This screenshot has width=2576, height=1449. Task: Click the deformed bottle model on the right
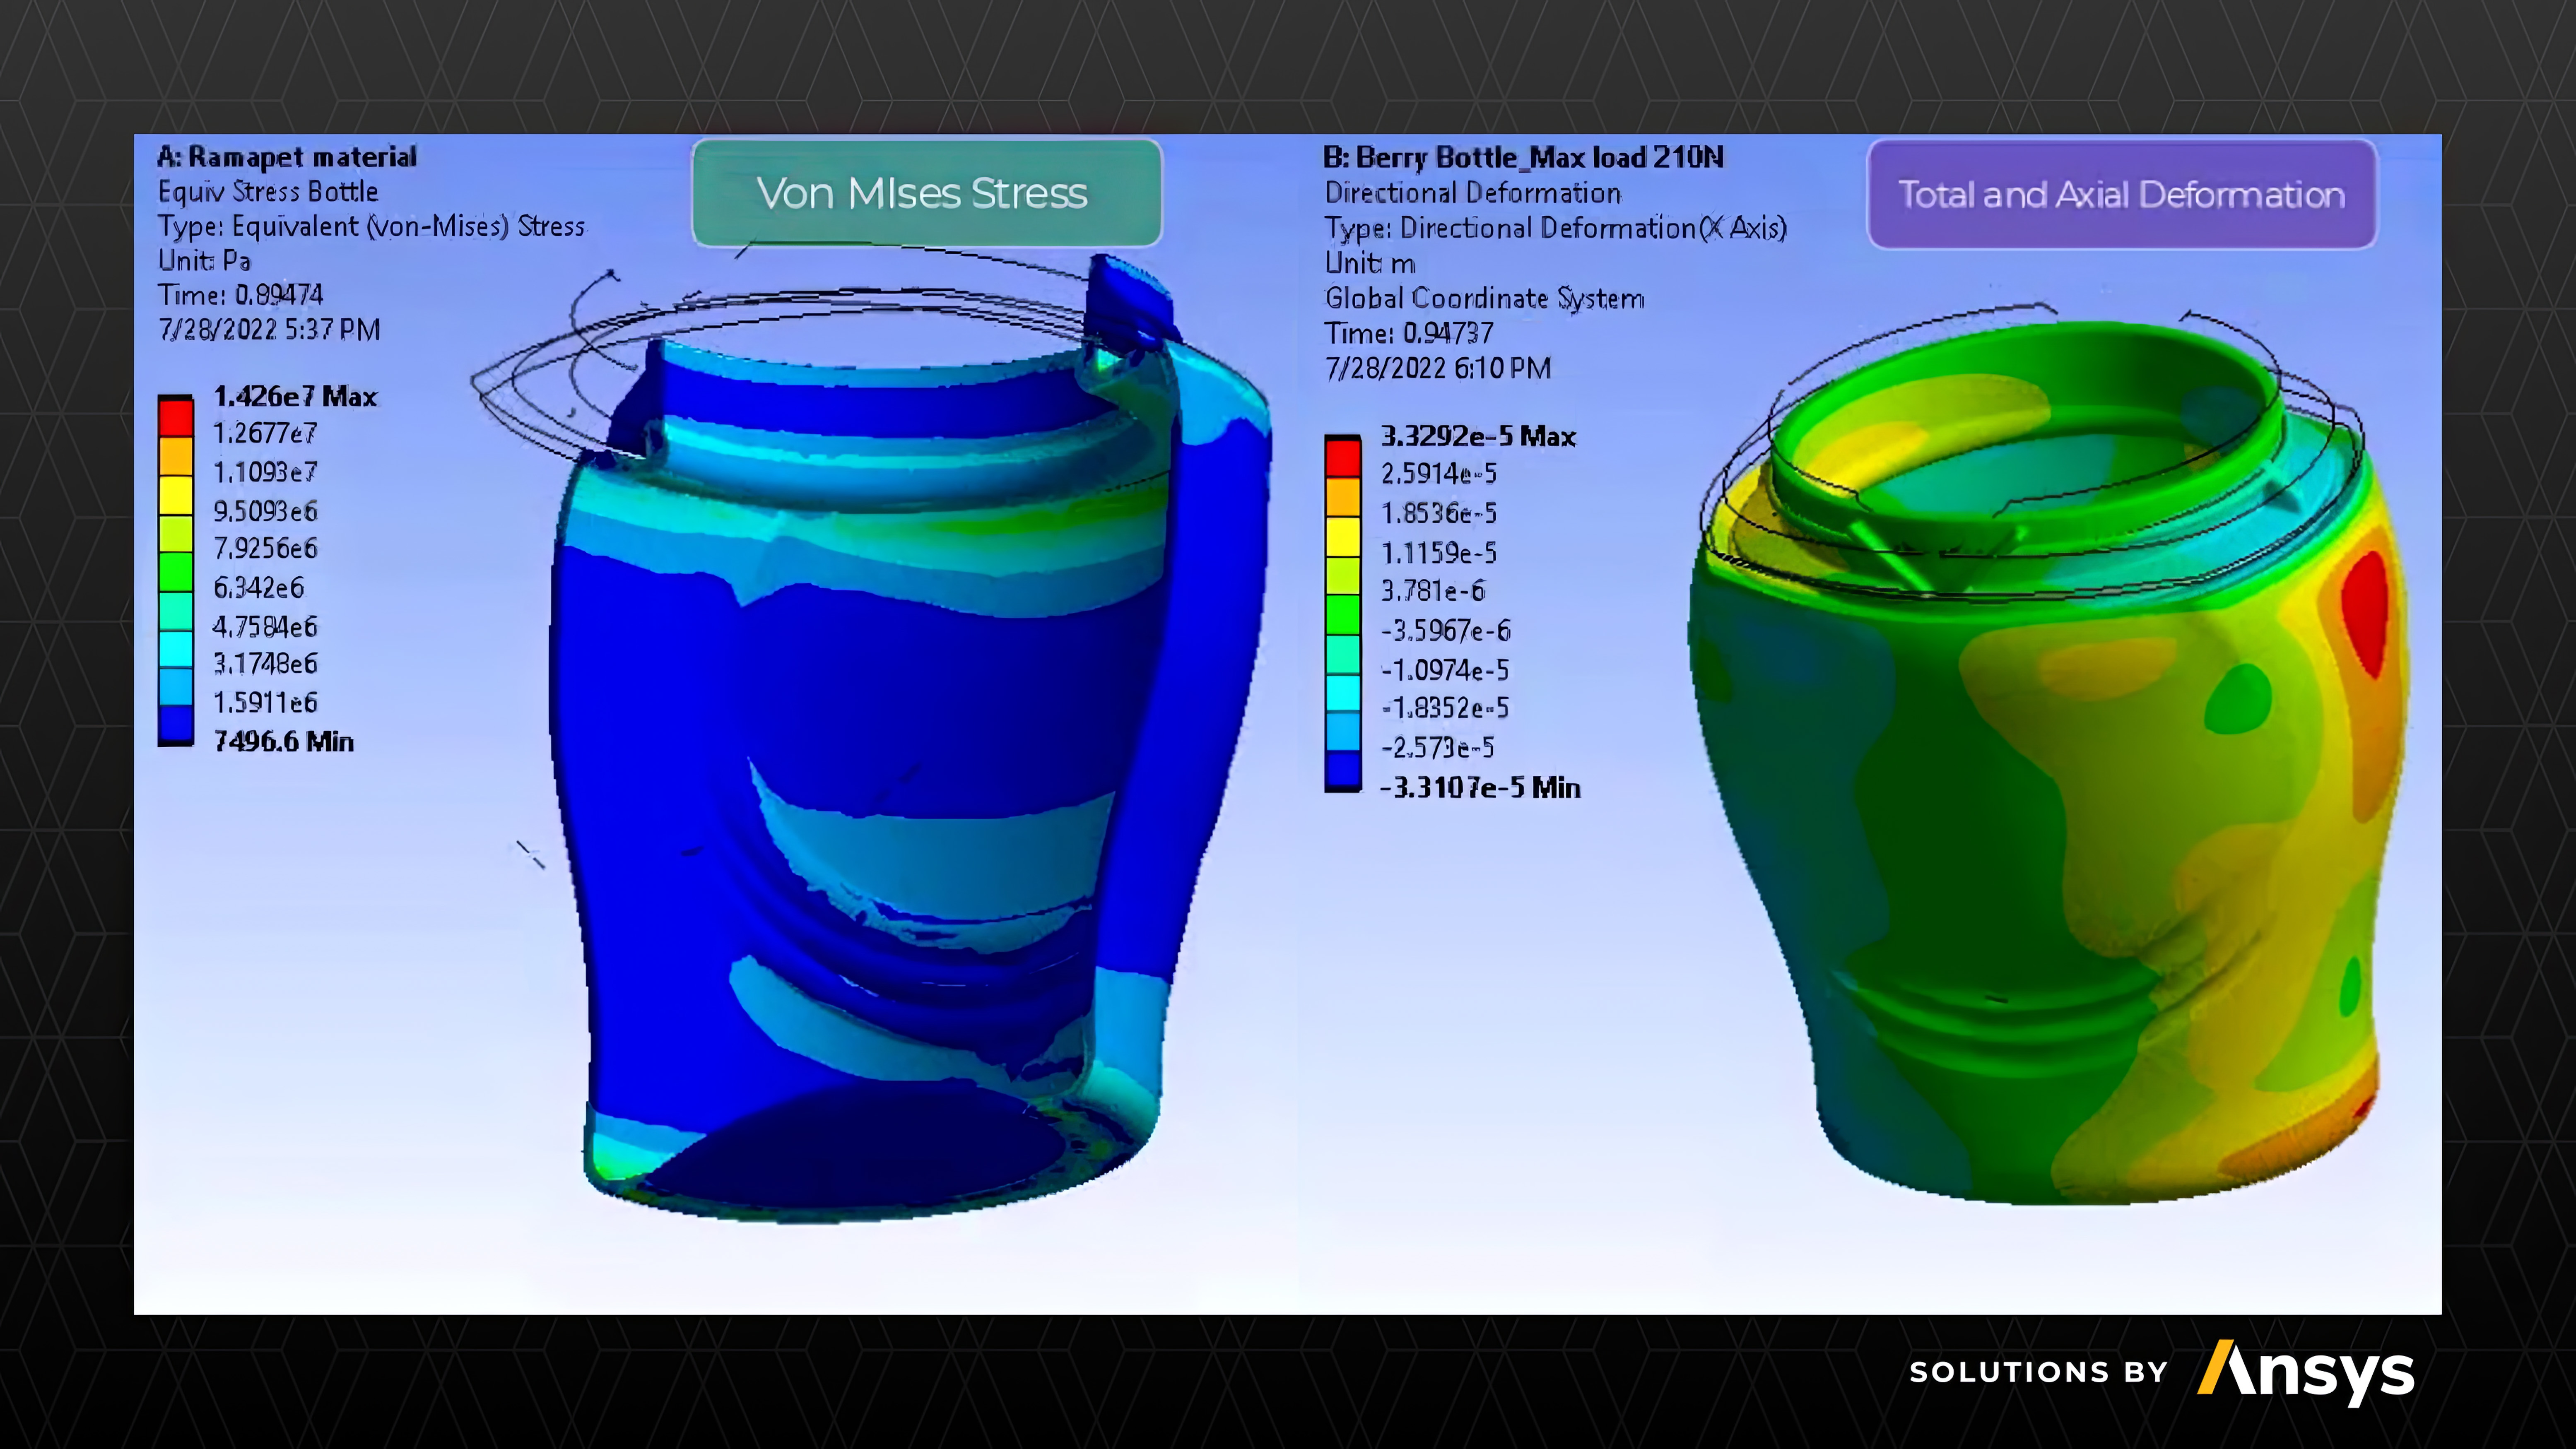click(x=2050, y=800)
